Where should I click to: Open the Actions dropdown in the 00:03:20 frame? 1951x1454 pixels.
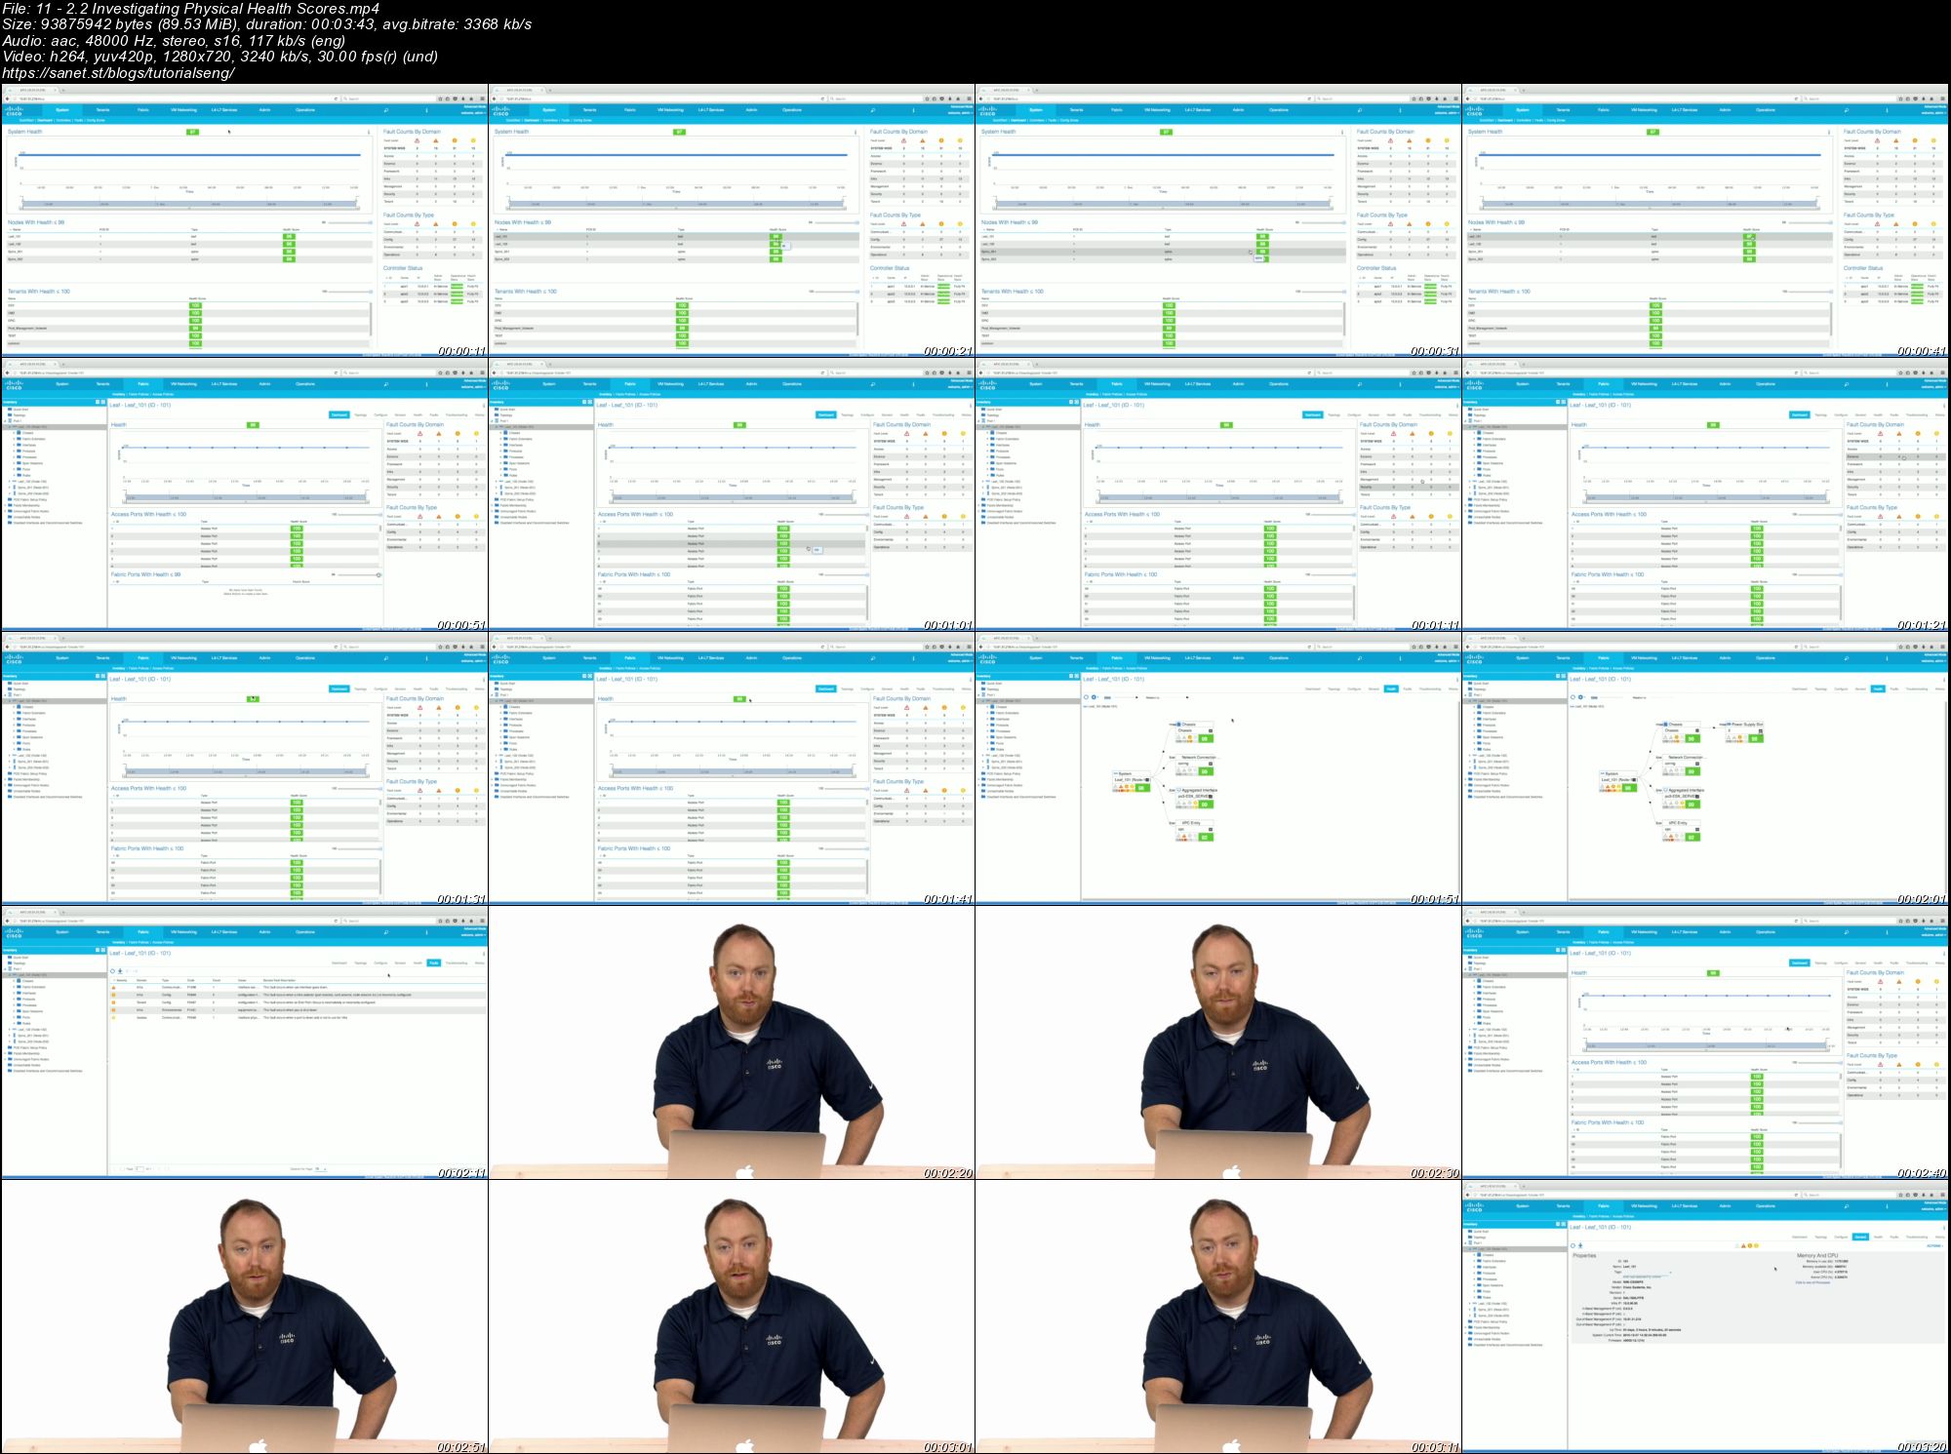[x=1934, y=1245]
